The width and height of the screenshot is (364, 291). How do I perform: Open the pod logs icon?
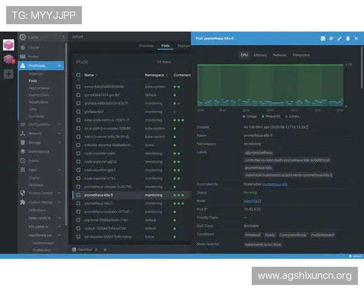331,39
